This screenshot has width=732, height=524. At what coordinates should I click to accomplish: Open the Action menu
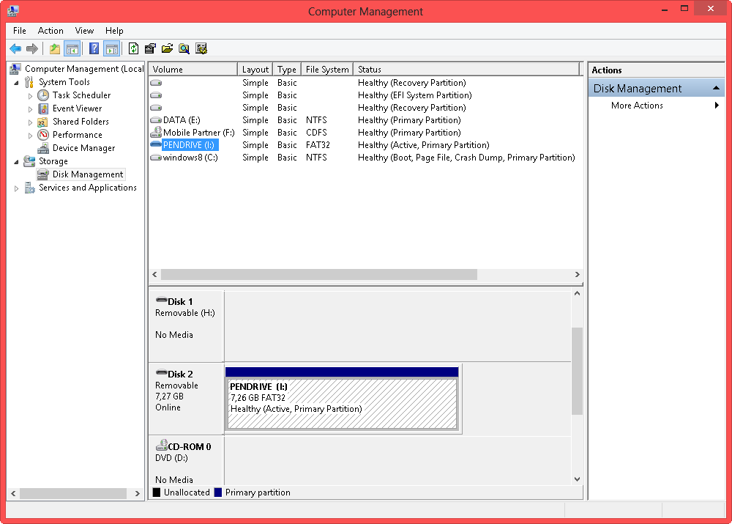click(51, 31)
